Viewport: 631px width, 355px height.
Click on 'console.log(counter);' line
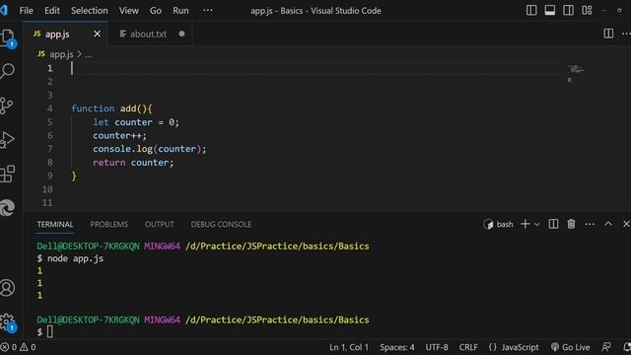coord(149,149)
